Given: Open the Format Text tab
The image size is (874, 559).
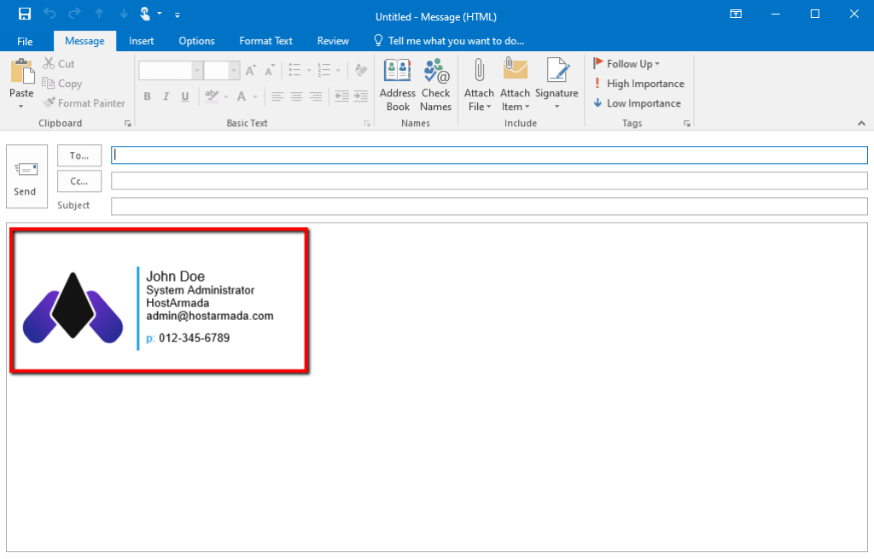Looking at the screenshot, I should point(265,41).
